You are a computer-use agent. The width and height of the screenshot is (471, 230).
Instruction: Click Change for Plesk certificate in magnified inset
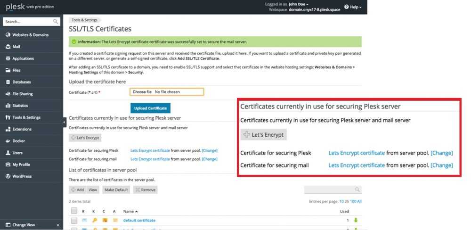[442, 153]
